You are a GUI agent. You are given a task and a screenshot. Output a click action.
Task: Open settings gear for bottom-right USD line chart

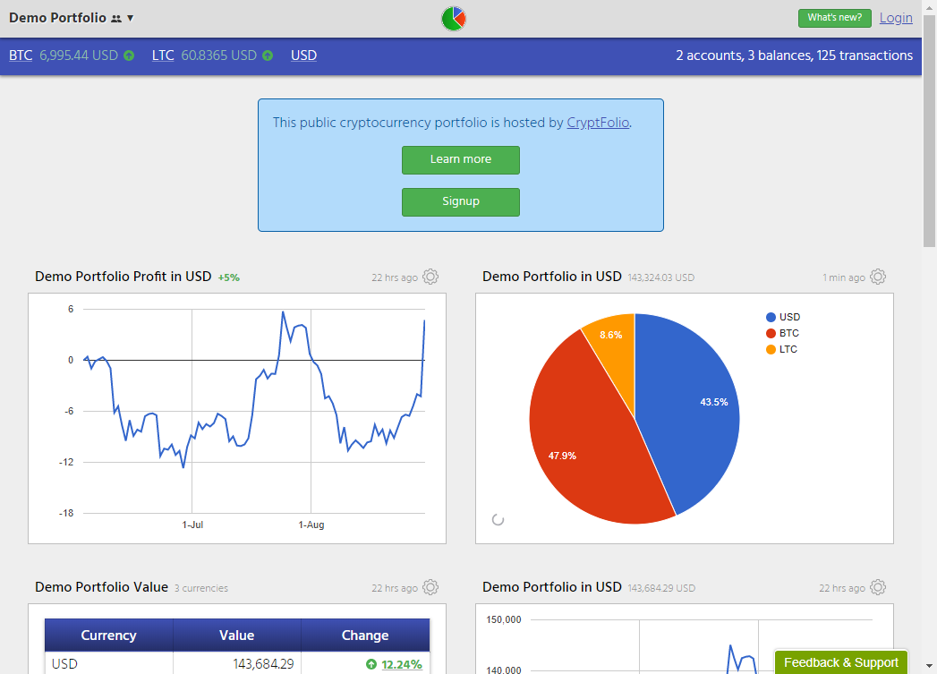pos(878,587)
